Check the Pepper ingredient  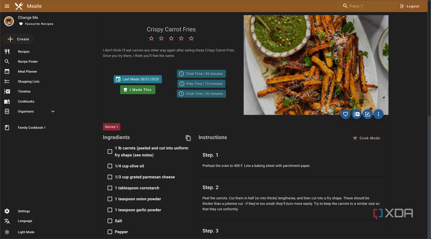(x=110, y=232)
